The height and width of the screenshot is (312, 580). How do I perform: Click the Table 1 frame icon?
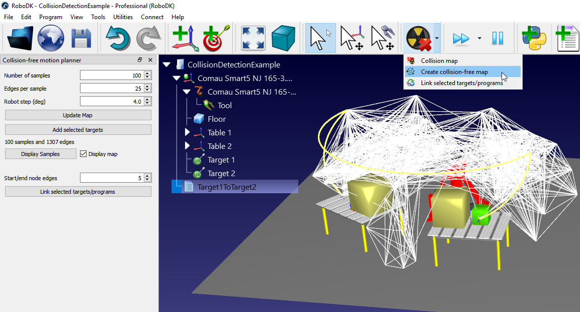click(x=199, y=132)
